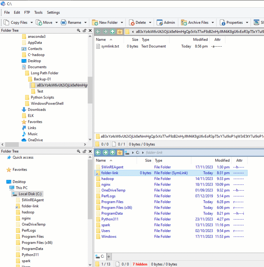Open the Settings menu
Image resolution: width=264 pixels, height=267 pixels.
[53, 12]
